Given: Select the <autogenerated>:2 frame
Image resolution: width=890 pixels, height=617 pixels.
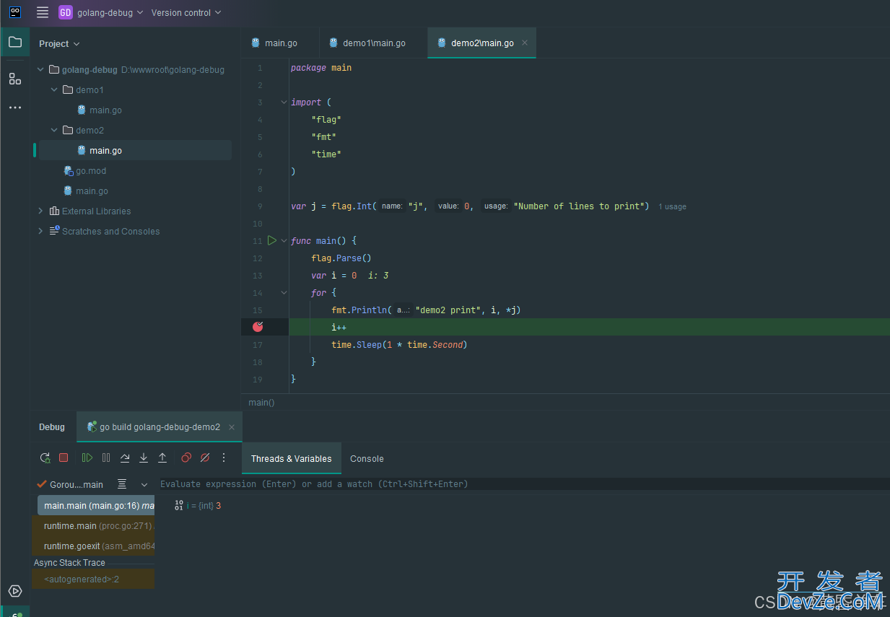Looking at the screenshot, I should click(93, 579).
